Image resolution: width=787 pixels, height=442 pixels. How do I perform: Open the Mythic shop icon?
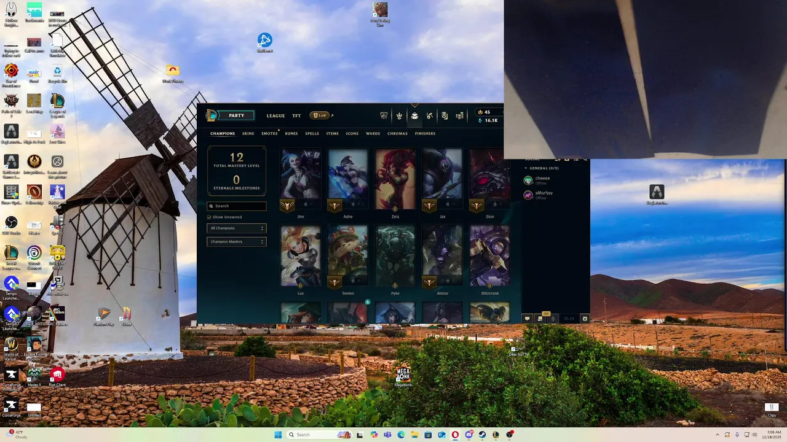tap(445, 115)
